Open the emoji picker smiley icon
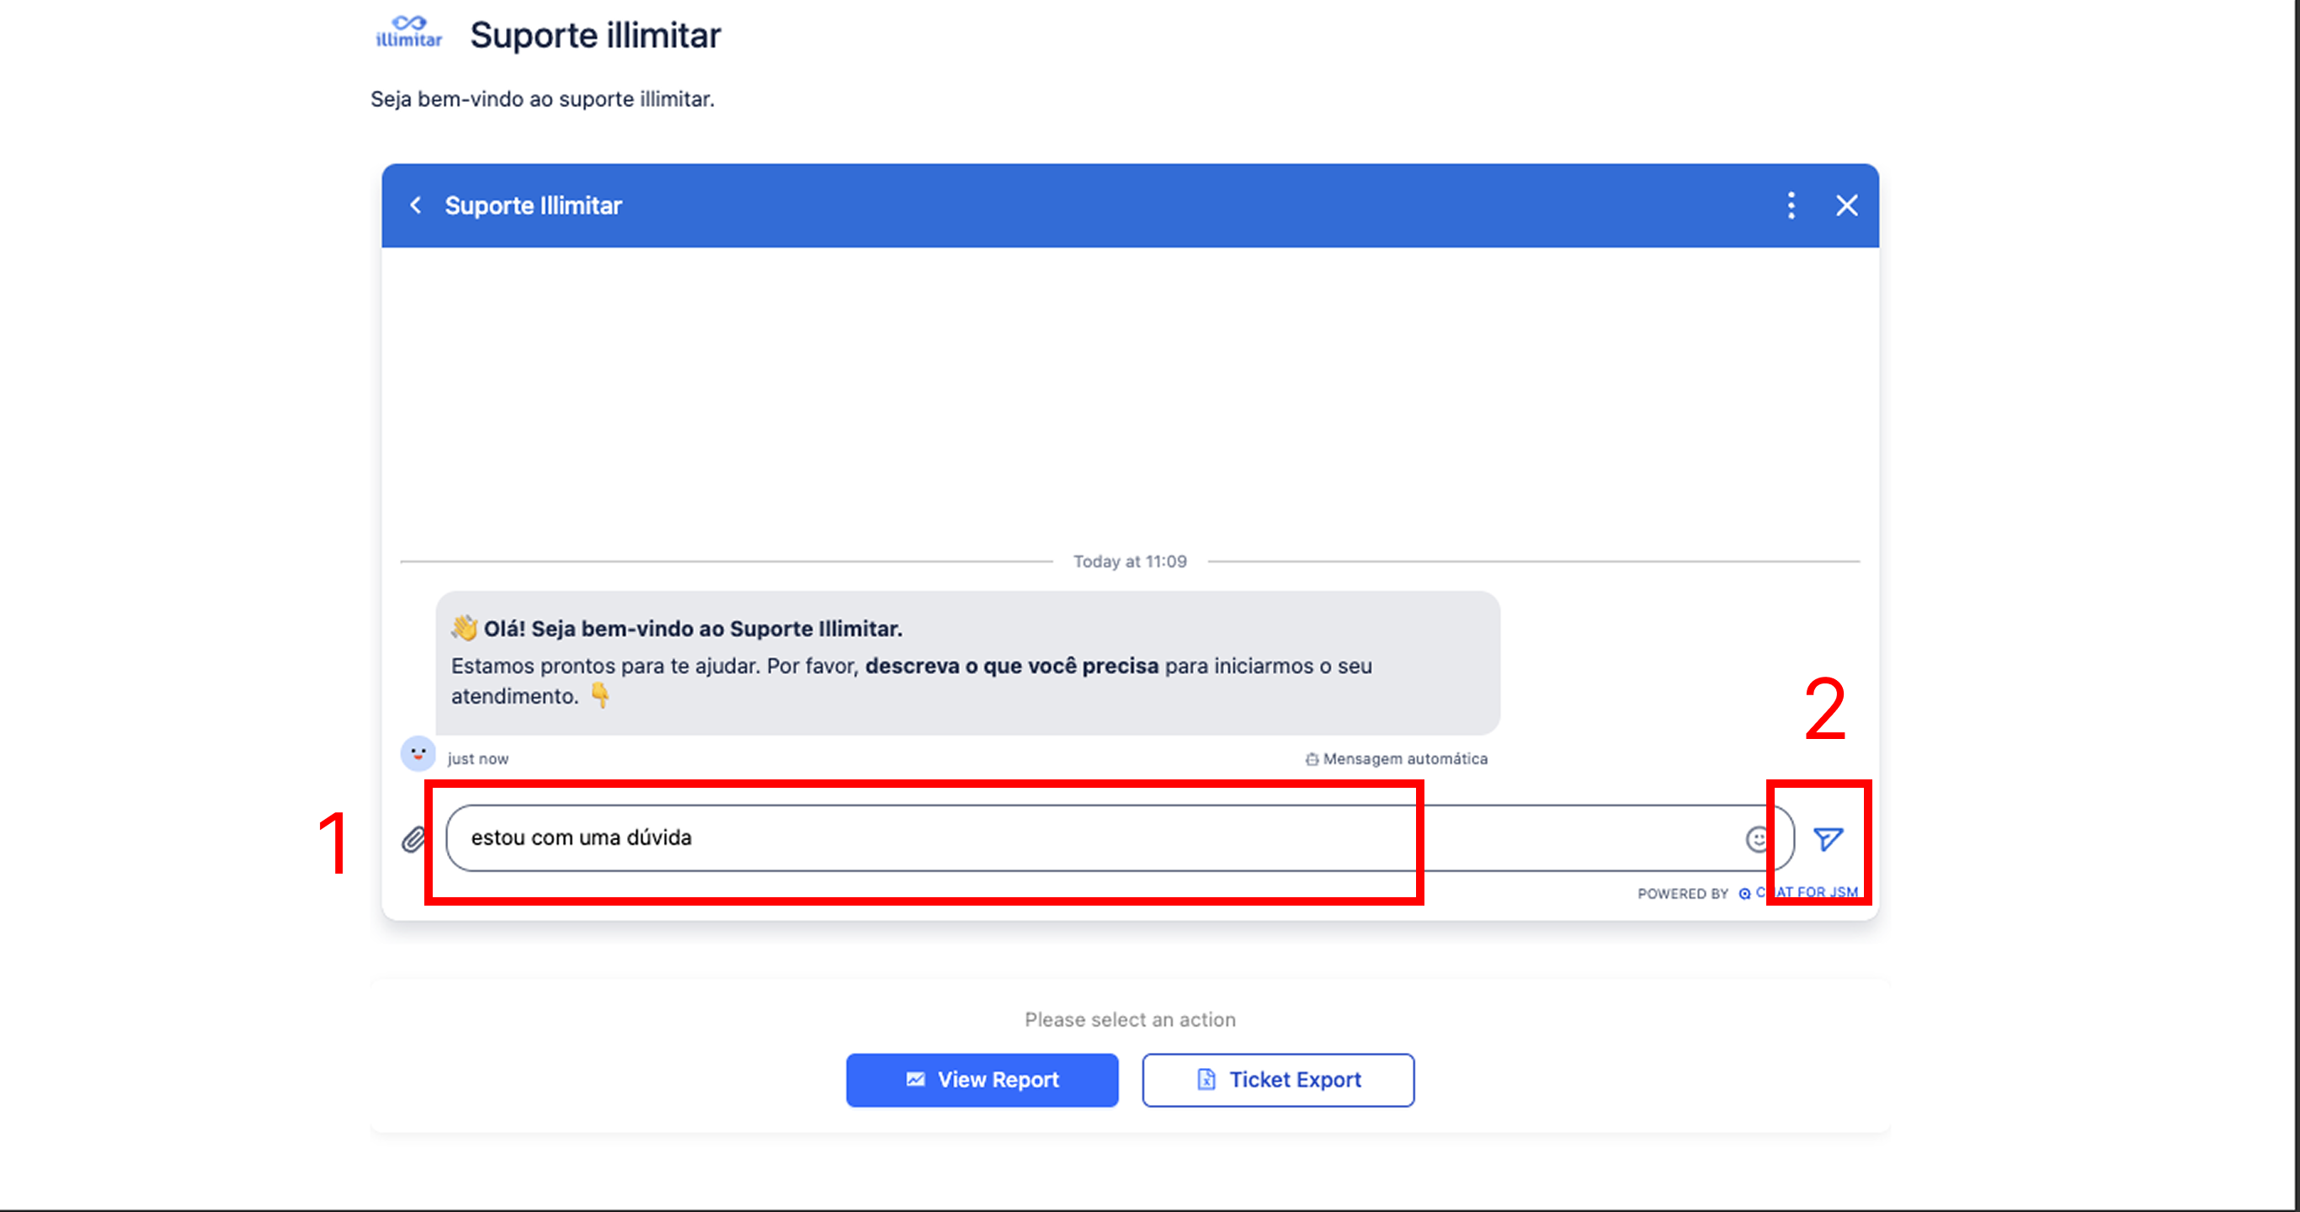This screenshot has height=1212, width=2300. point(1756,839)
